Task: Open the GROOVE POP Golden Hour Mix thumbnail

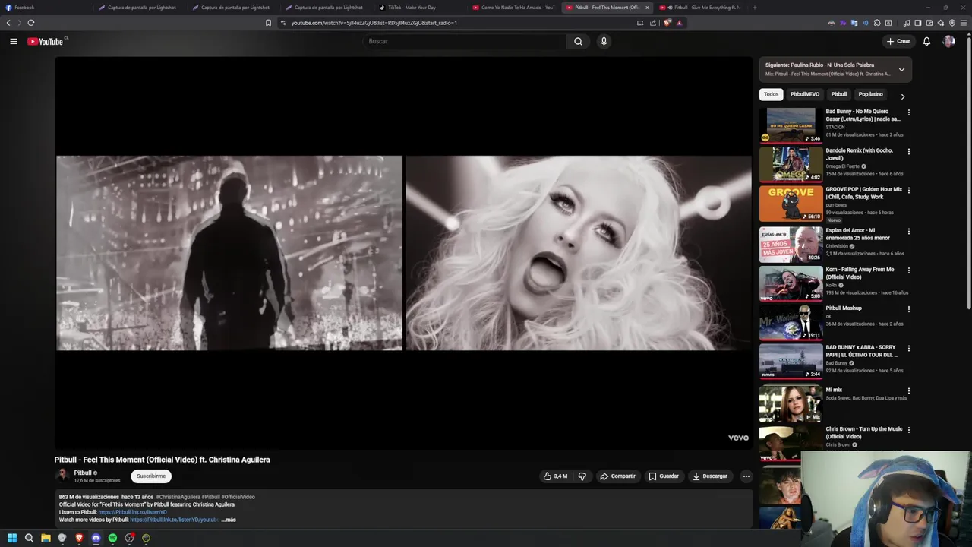Action: pos(791,204)
